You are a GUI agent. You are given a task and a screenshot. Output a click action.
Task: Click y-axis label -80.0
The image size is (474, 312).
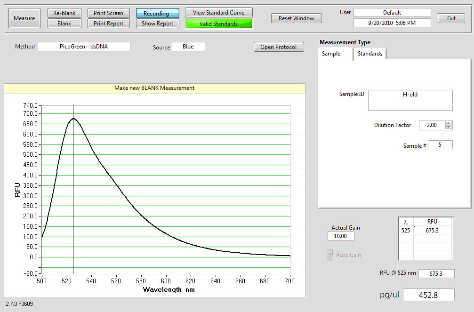30,273
